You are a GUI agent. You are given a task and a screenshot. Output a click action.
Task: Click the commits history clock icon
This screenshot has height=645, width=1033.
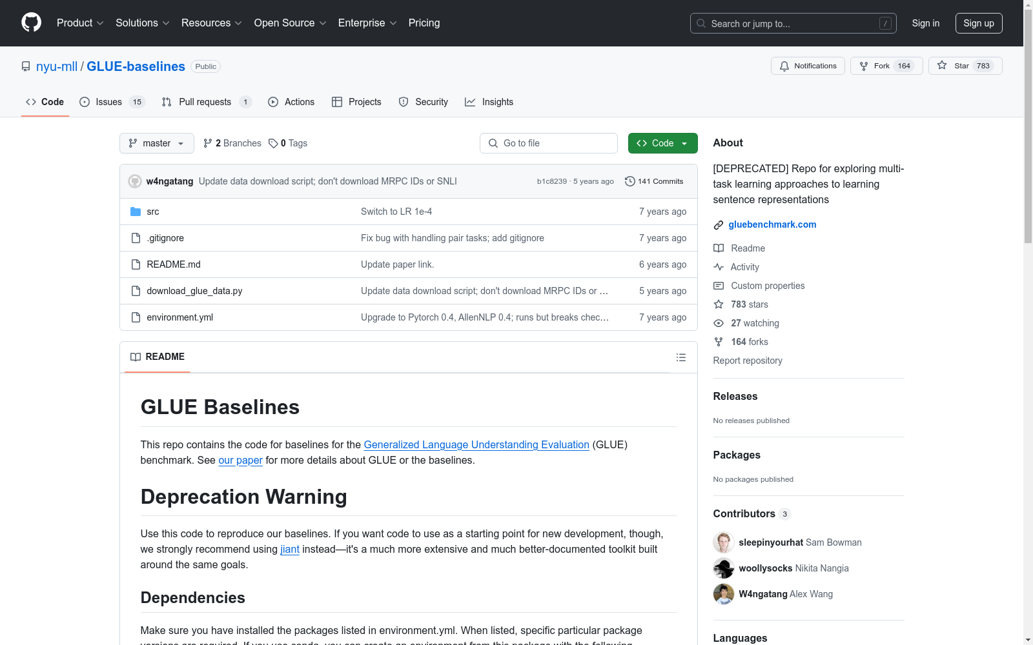click(630, 181)
